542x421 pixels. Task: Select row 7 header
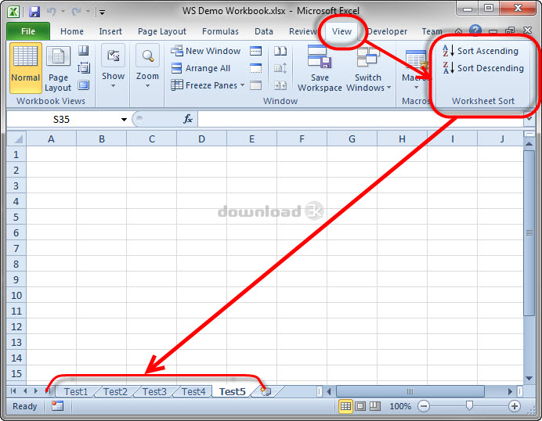pyautogui.click(x=16, y=248)
